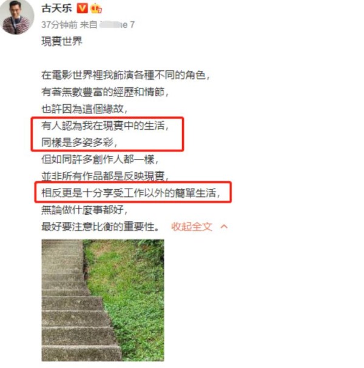Click the device source label after 来自
The image size is (364, 368).
(117, 25)
